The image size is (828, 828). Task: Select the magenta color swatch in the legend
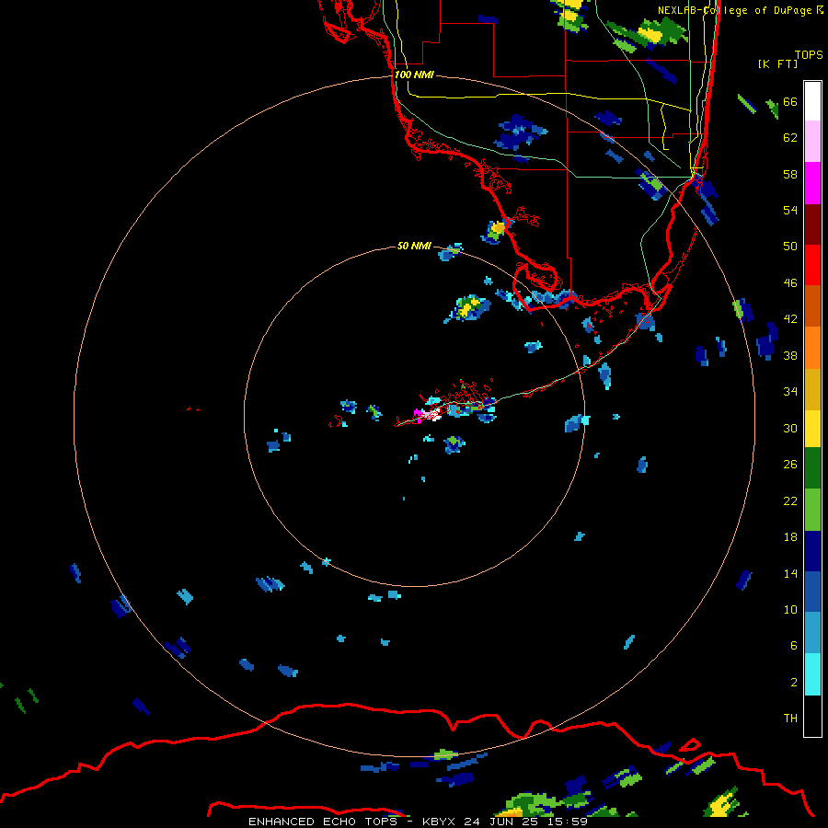[x=812, y=183]
